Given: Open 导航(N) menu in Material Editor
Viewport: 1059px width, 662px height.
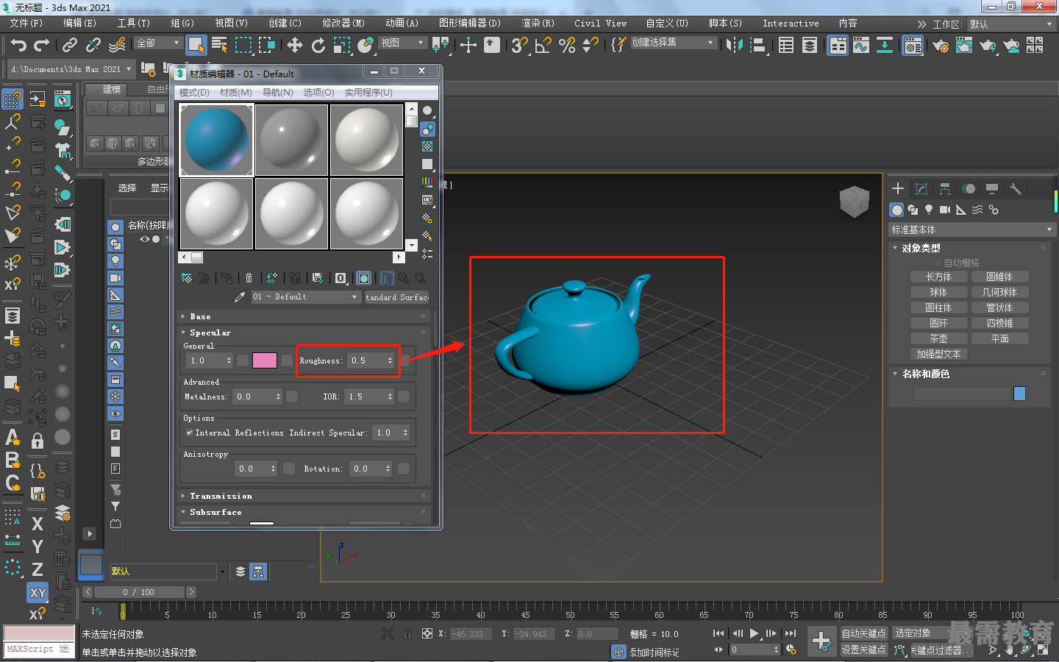Looking at the screenshot, I should click(277, 93).
